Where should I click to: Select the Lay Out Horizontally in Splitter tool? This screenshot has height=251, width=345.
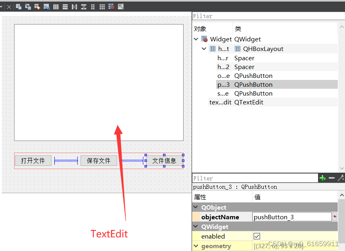coord(74,6)
